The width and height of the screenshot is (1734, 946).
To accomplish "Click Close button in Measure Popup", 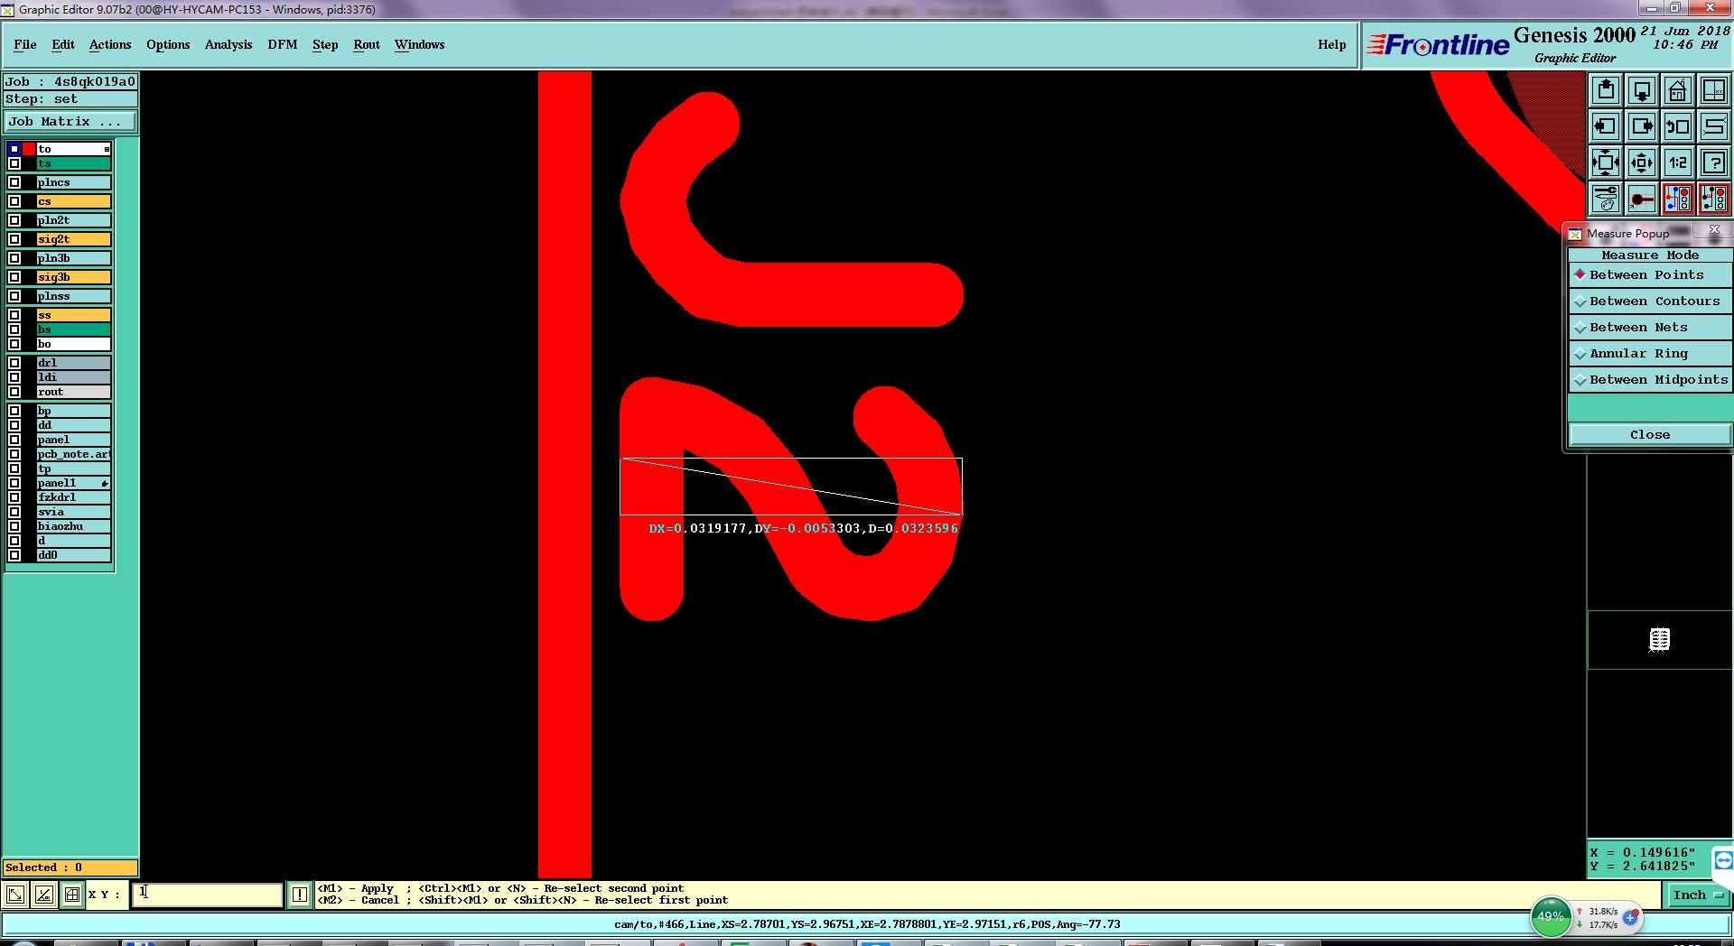I will click(x=1650, y=435).
